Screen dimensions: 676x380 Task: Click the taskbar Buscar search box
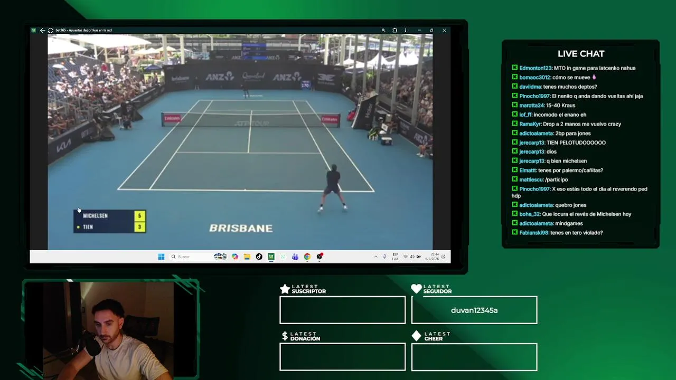[x=198, y=256]
